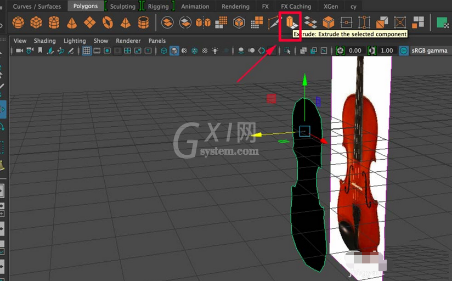Switch to the Animation shelf tab
The height and width of the screenshot is (281, 452).
(195, 6)
